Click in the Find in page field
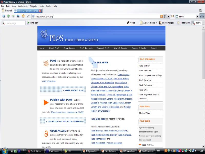This screenshot has width=205, height=154. click(14, 23)
